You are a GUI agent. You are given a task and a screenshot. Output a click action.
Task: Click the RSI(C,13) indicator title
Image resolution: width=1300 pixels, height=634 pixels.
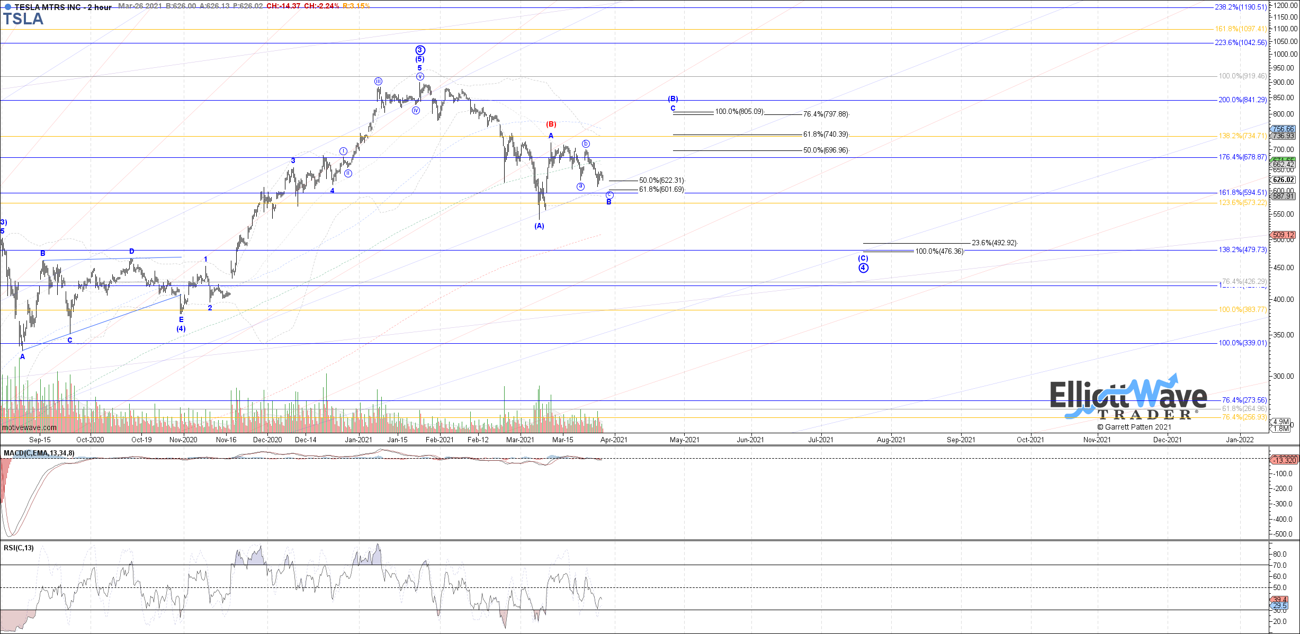point(19,548)
